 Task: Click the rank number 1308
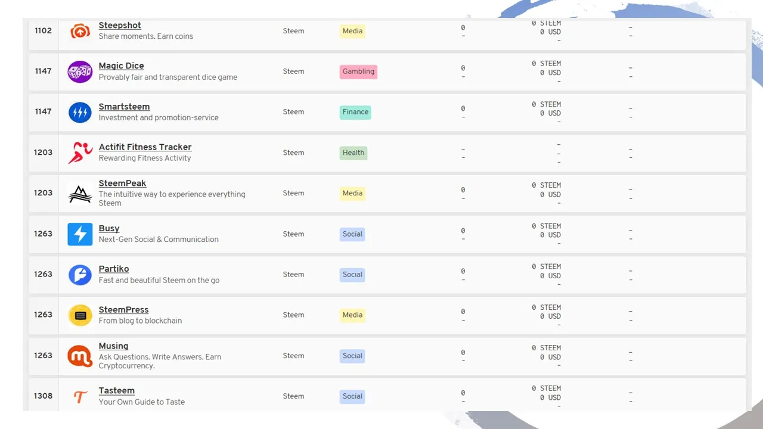click(x=43, y=396)
